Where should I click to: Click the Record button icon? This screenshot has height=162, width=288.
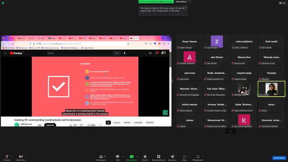tap(145, 157)
